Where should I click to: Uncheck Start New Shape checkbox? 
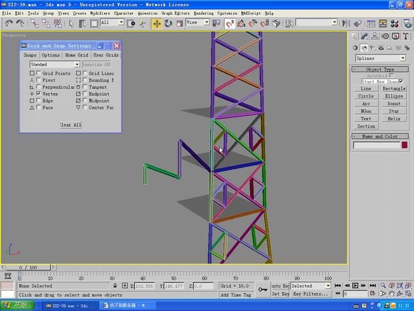tap(401, 81)
